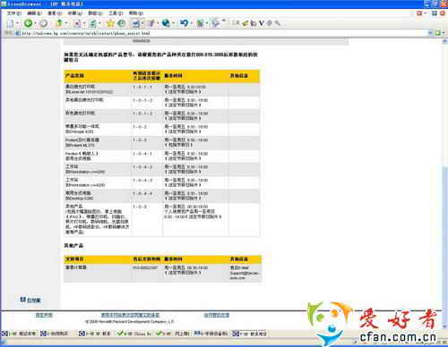Open the 工具 (Tools) menu
This screenshot has height=347, width=448.
[116, 13]
